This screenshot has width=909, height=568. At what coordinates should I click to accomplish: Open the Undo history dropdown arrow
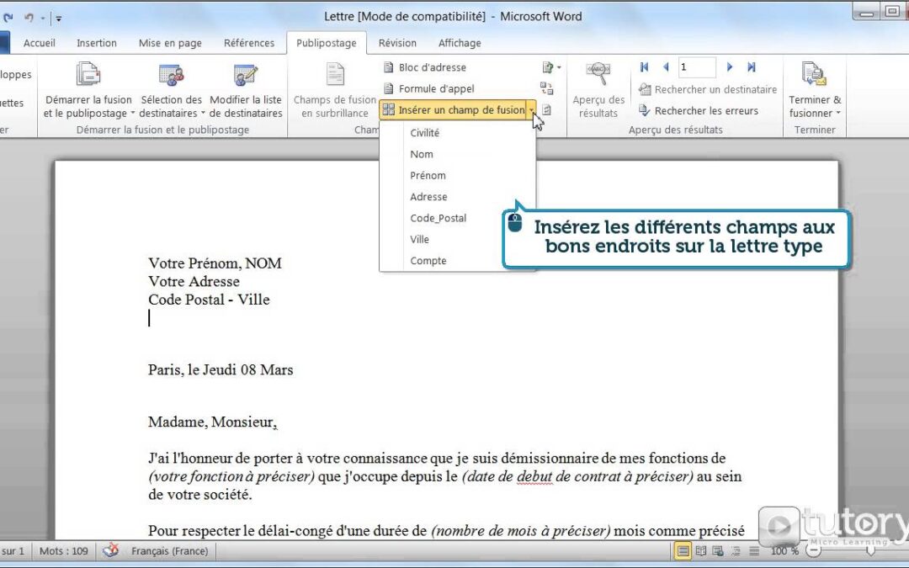pyautogui.click(x=42, y=18)
